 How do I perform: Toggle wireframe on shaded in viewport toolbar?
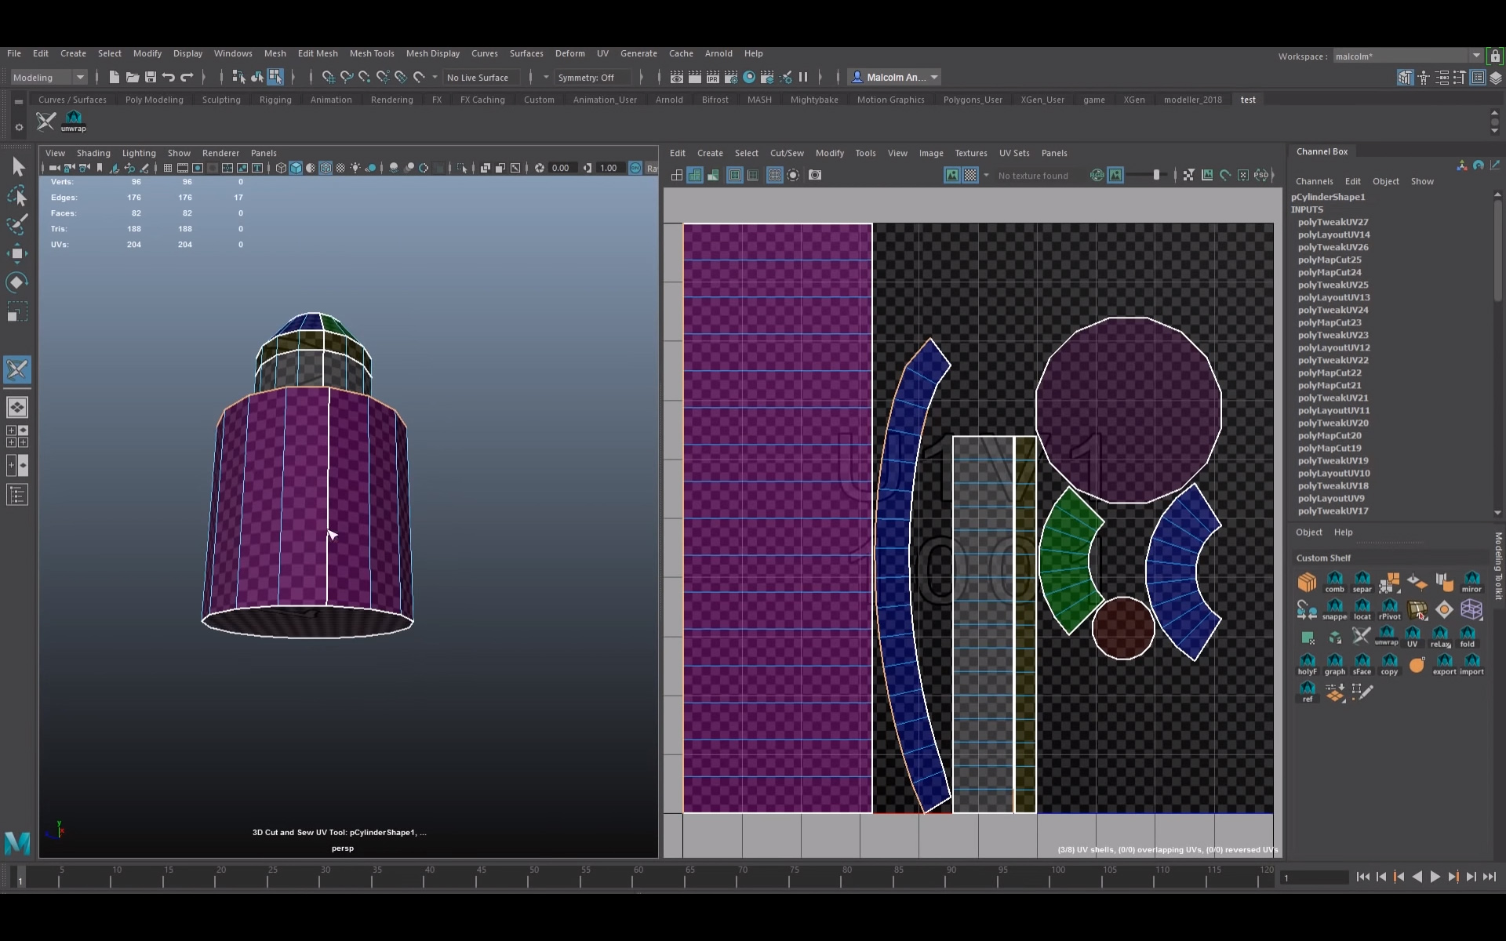coord(326,168)
